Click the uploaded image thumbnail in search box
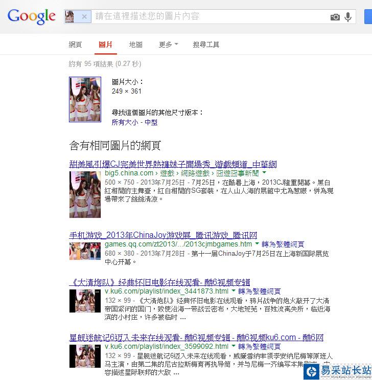The height and width of the screenshot is (380, 372). pos(69,16)
